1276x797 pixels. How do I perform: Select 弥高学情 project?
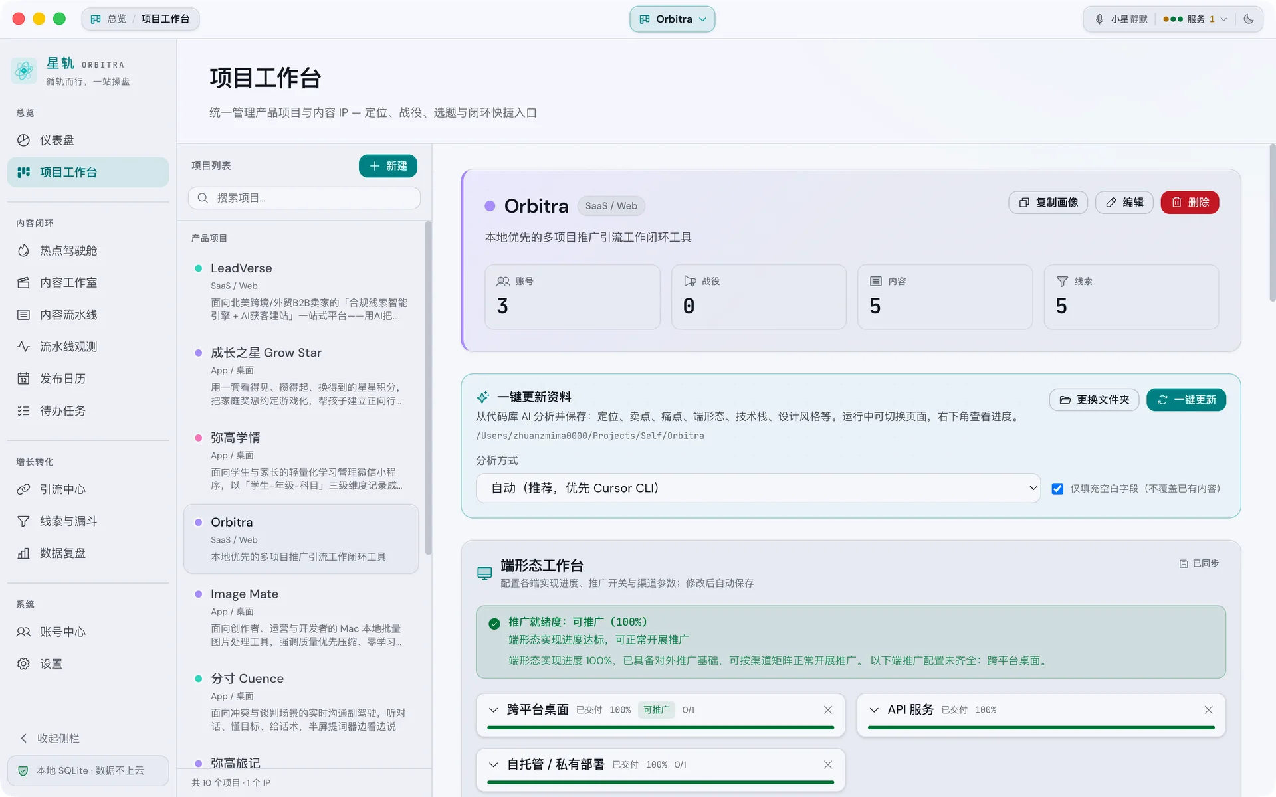pos(301,461)
